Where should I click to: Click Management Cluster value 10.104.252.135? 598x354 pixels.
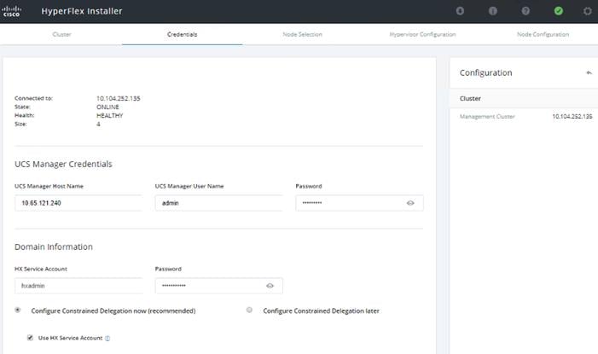coord(572,116)
